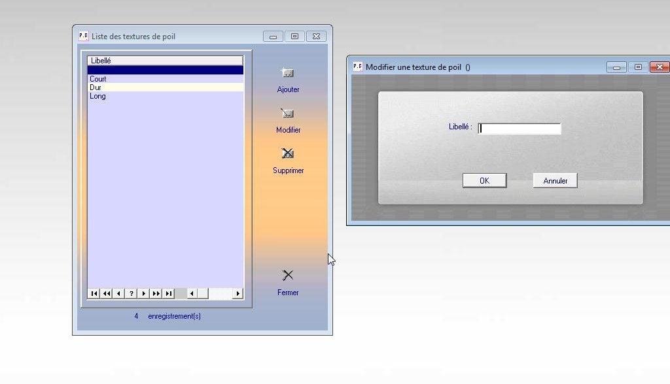This screenshot has height=384, width=670.
Task: Move to the next single record
Action: 144,294
